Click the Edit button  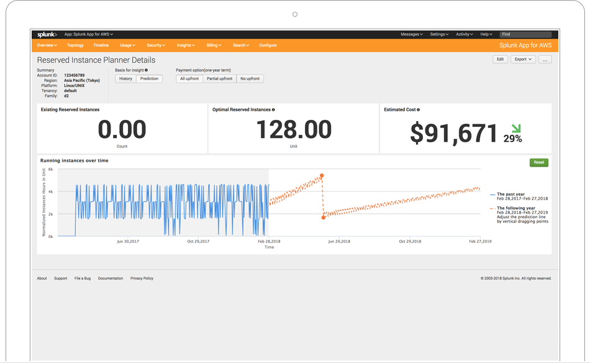[x=500, y=60]
